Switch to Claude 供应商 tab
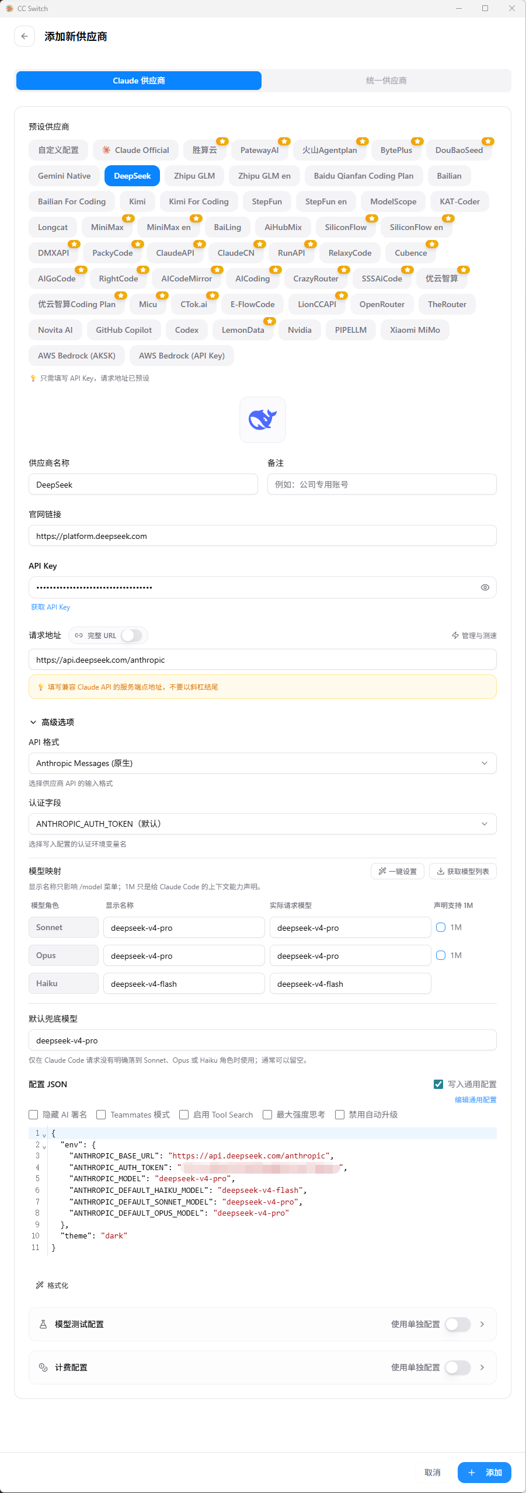The width and height of the screenshot is (526, 1493). coord(139,81)
